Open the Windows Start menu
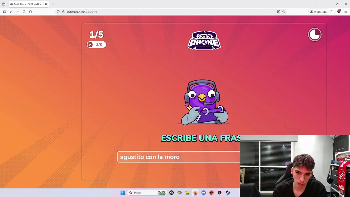The height and width of the screenshot is (197, 350). click(122, 193)
